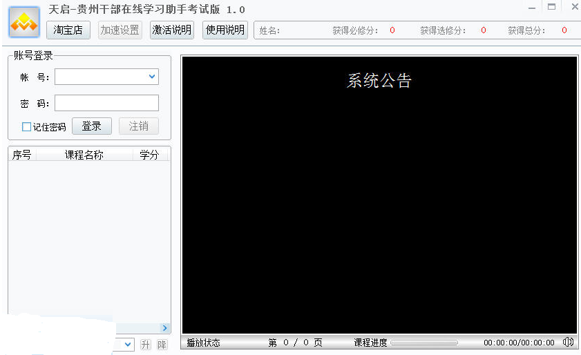Click the 姓名 name label

click(x=269, y=30)
